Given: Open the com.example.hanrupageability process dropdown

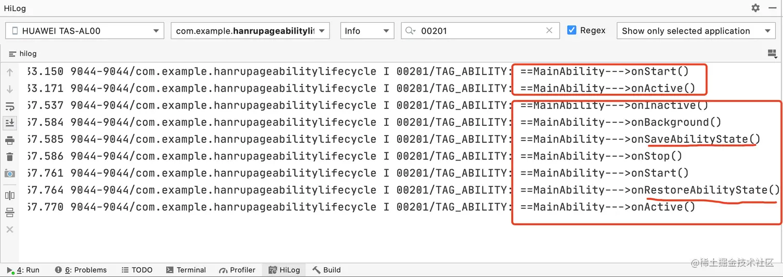Looking at the screenshot, I should (x=250, y=31).
